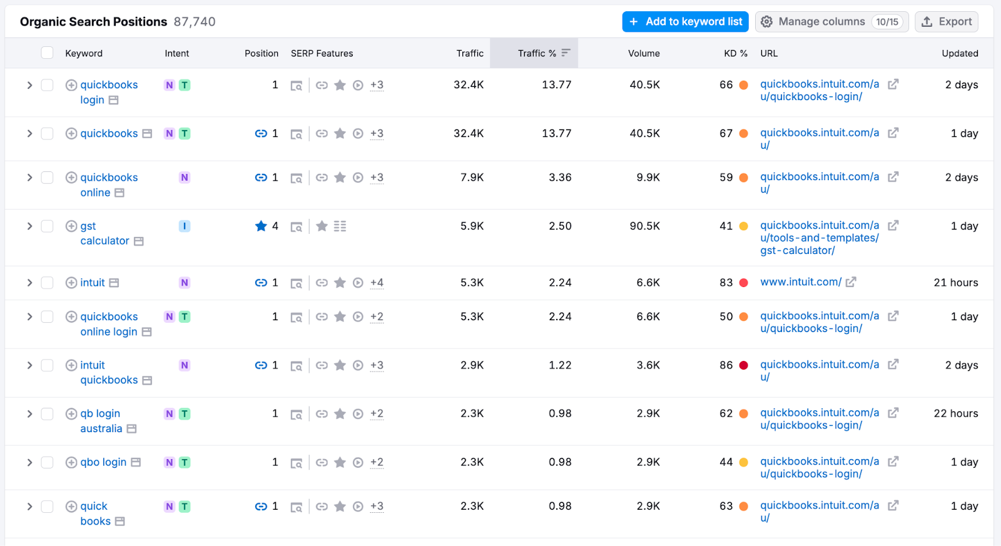Click the SERP source icon next to 'intuit quickbooks'
This screenshot has width=1001, height=546.
tap(147, 381)
